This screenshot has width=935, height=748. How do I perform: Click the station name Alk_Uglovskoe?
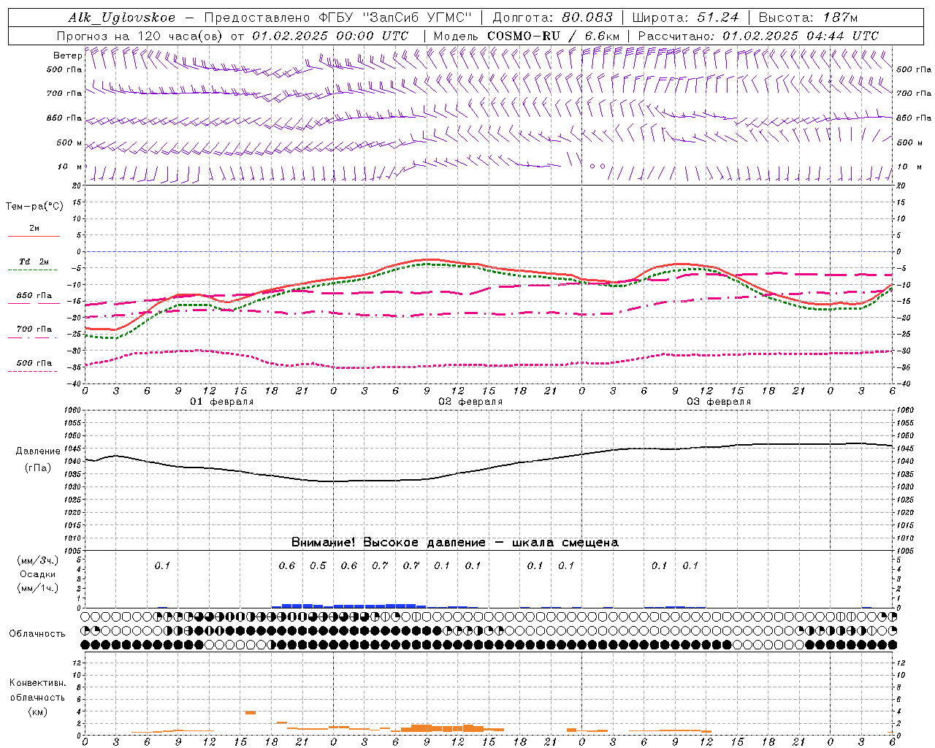(122, 18)
